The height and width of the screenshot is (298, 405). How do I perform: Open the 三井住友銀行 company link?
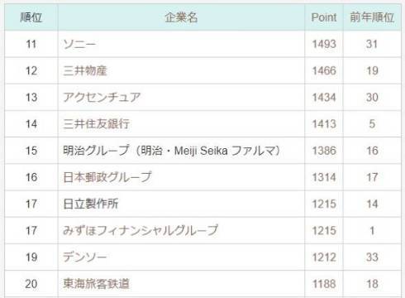pos(96,124)
